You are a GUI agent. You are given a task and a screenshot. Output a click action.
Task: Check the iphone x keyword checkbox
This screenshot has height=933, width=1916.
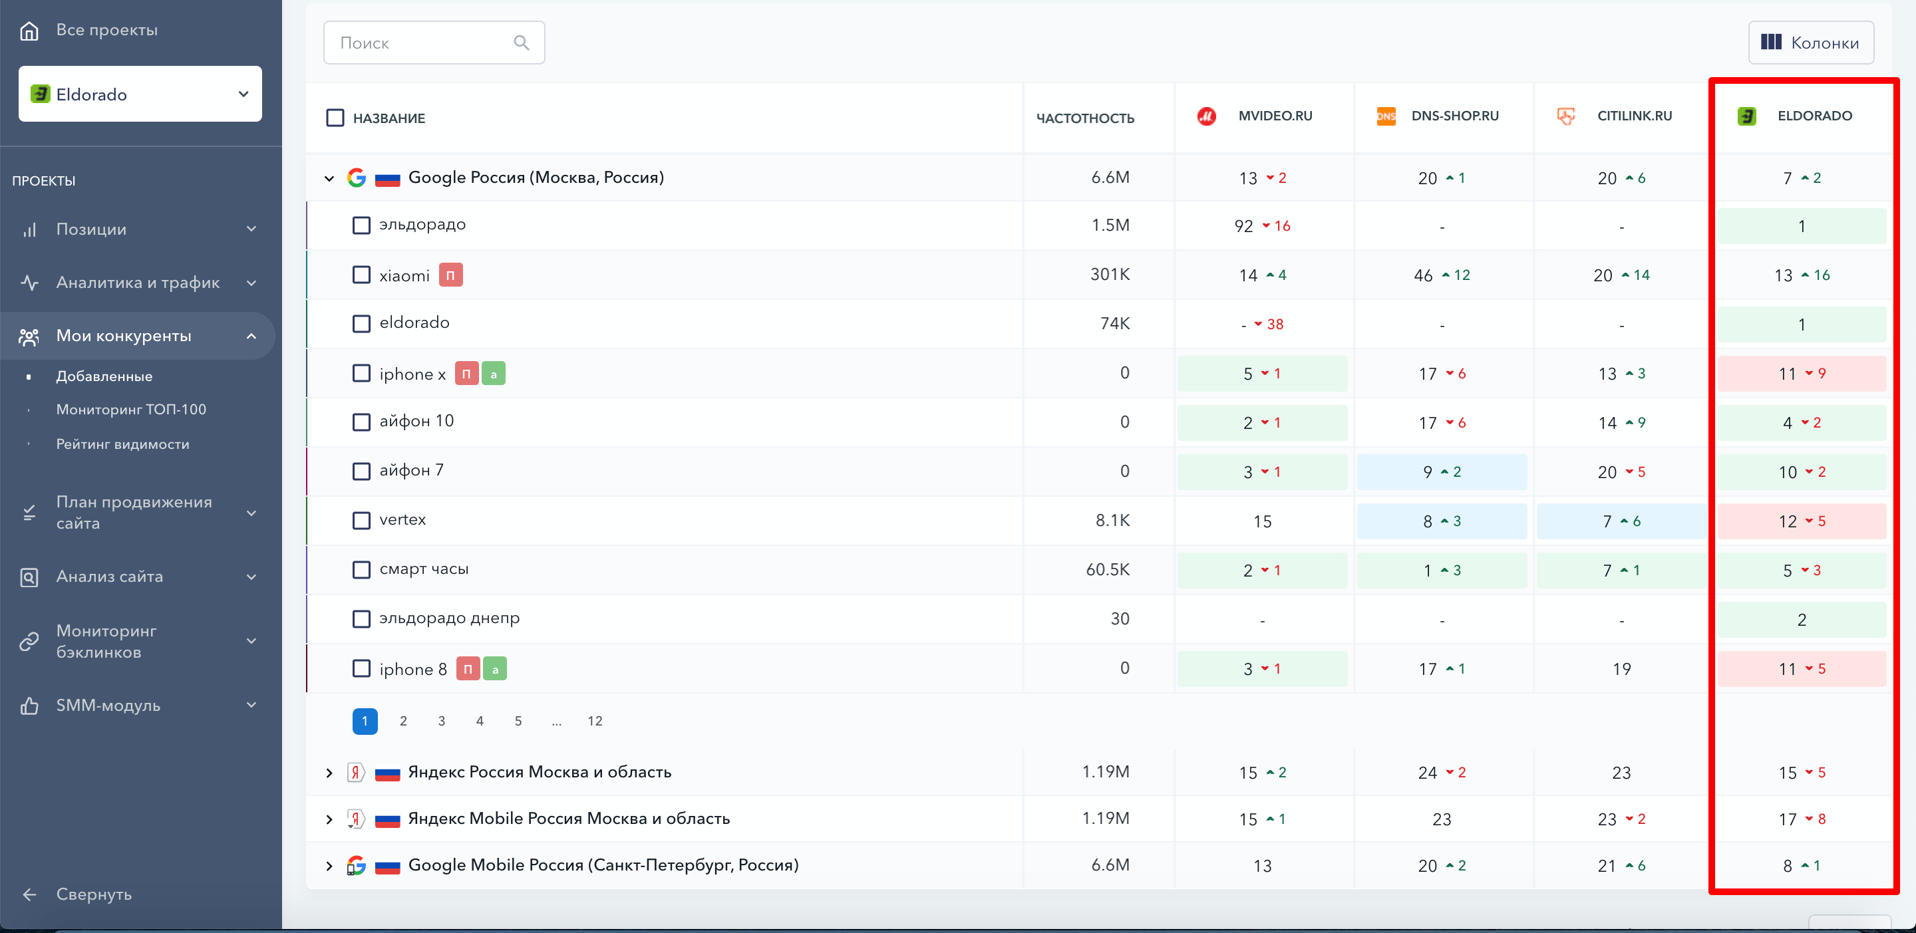click(x=361, y=372)
